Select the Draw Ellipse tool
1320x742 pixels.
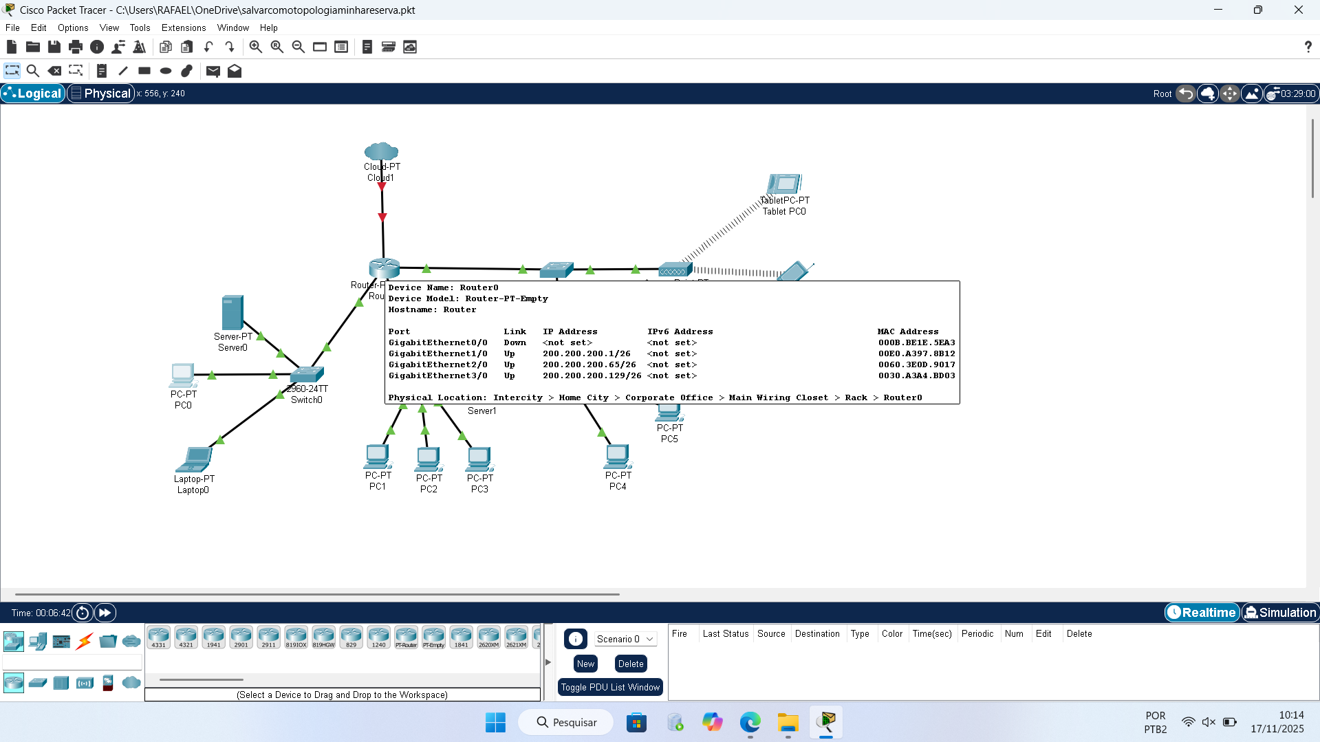pyautogui.click(x=166, y=71)
